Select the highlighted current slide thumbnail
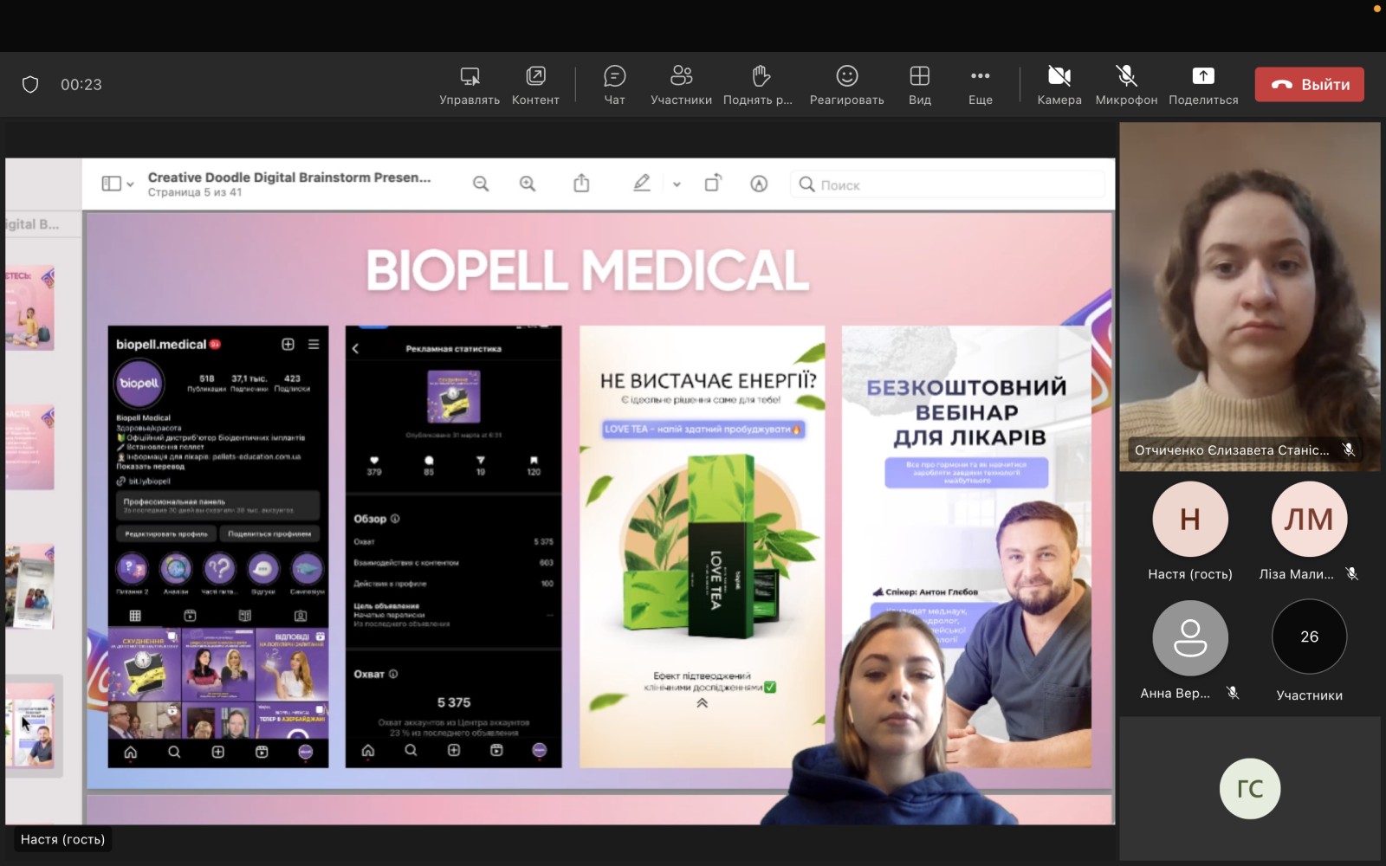This screenshot has width=1386, height=866. click(30, 726)
